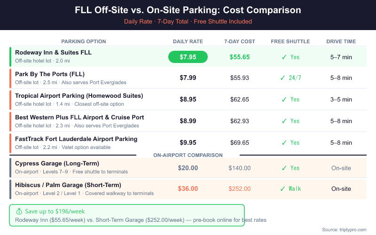Image resolution: width=376 pixels, height=235 pixels.
Task: Click the Rodeway Inn free shuttle checkmark
Action: [x=284, y=57]
